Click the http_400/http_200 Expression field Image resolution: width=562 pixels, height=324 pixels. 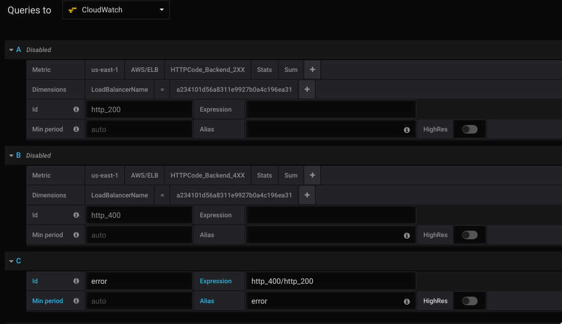pyautogui.click(x=331, y=281)
